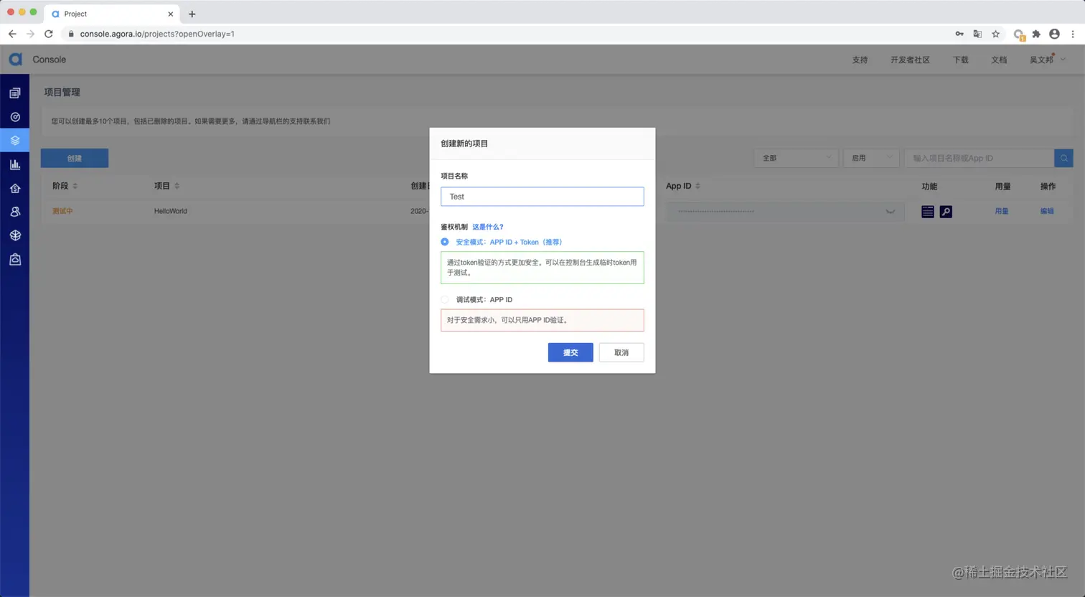Open the Chrome three-dot menu
This screenshot has height=597, width=1085.
(x=1073, y=34)
